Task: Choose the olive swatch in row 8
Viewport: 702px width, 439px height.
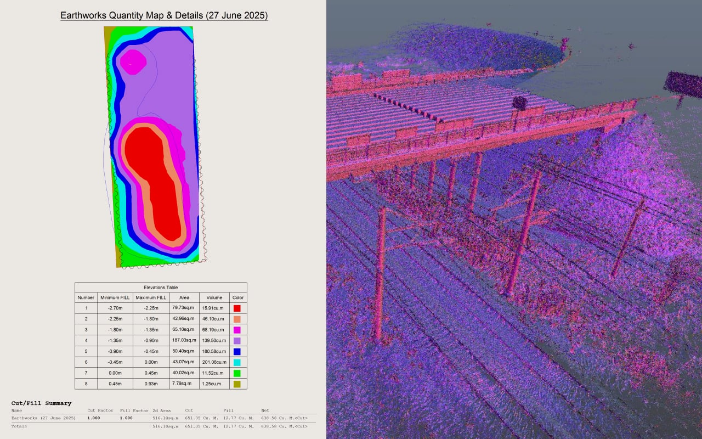Action: (237, 384)
